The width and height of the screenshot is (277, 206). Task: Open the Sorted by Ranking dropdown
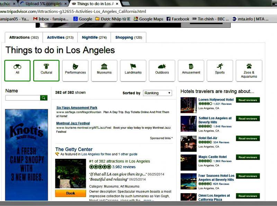pos(158,93)
